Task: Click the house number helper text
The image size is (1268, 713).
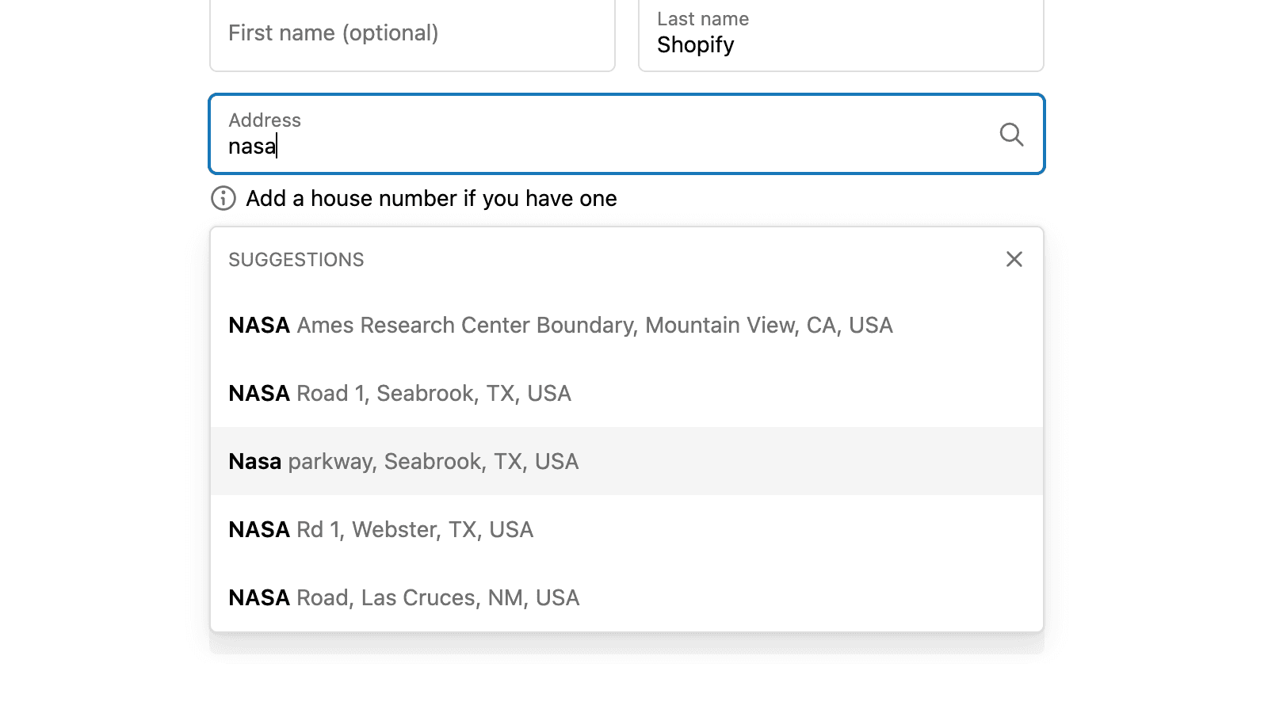Action: (431, 199)
